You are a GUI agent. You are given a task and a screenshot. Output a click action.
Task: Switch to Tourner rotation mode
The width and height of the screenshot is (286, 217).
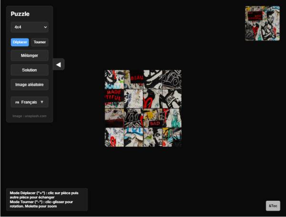40,42
